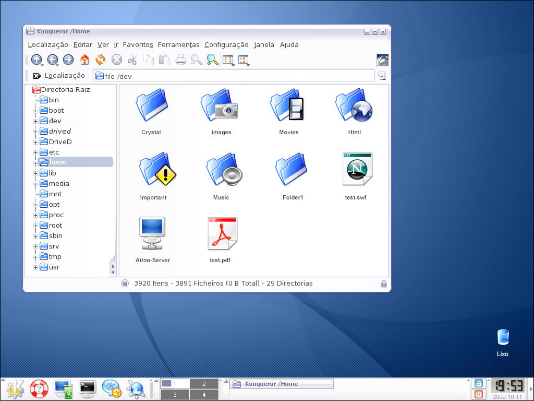Select the Folder1 icon
This screenshot has width=534, height=401.
[x=292, y=176]
